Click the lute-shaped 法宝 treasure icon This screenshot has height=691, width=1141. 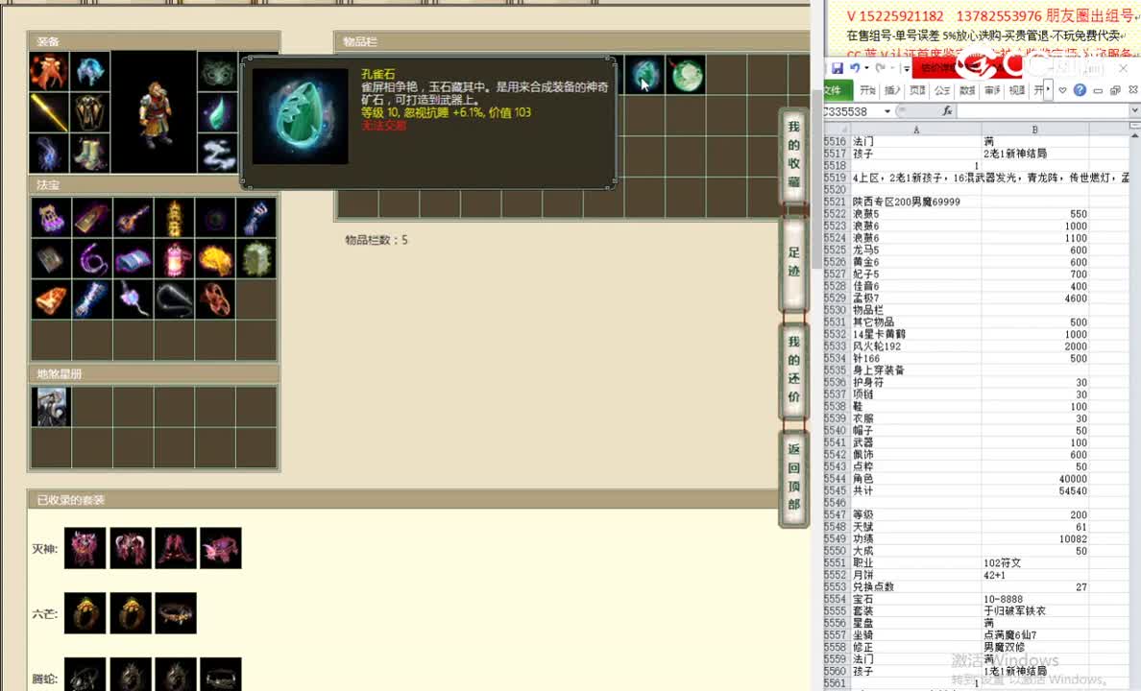(134, 217)
